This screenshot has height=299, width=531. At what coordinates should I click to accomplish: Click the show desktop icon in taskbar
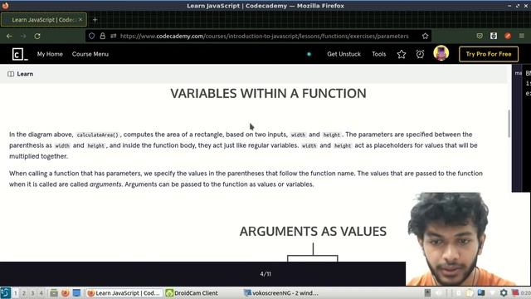coord(76,293)
